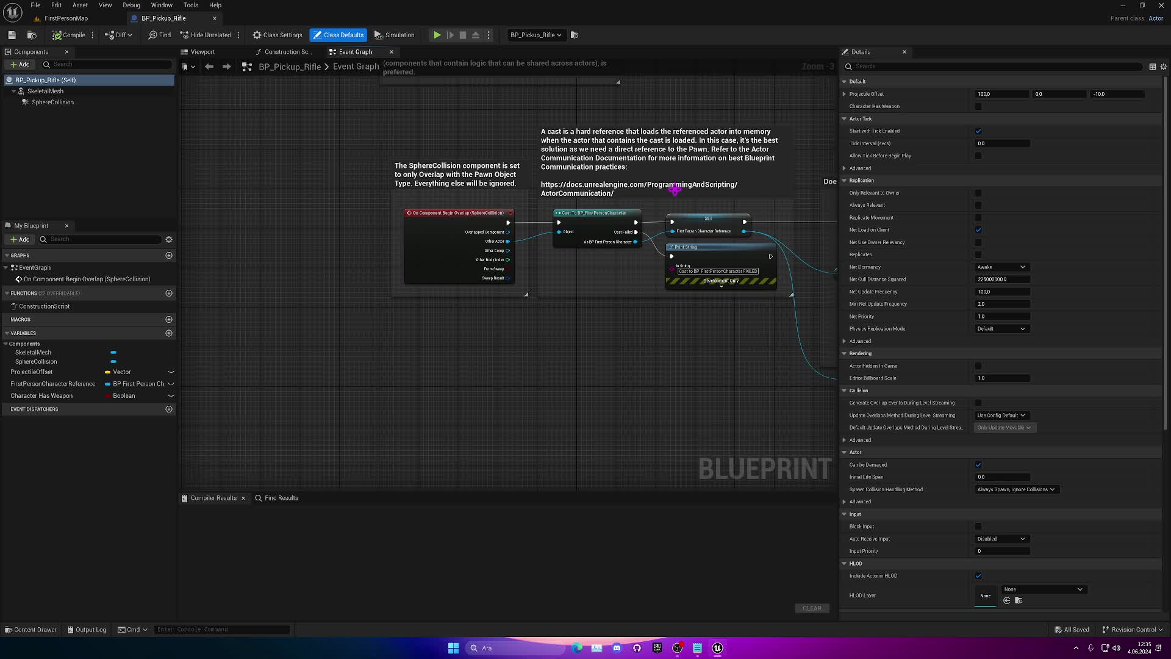Click the Eject icon in the play toolbar

click(x=476, y=35)
